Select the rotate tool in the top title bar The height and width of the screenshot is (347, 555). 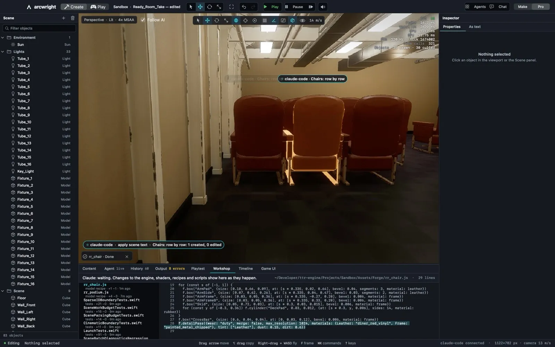210,7
